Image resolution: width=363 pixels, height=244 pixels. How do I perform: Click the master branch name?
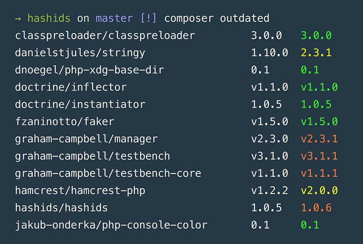tap(114, 18)
